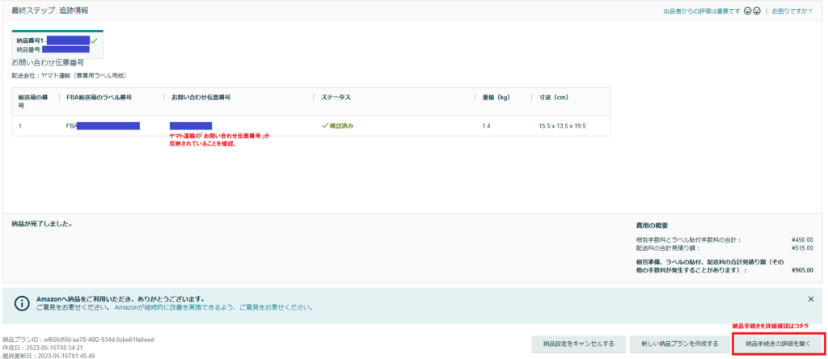Click the お問い合わせ伝票番号 column header

point(201,98)
